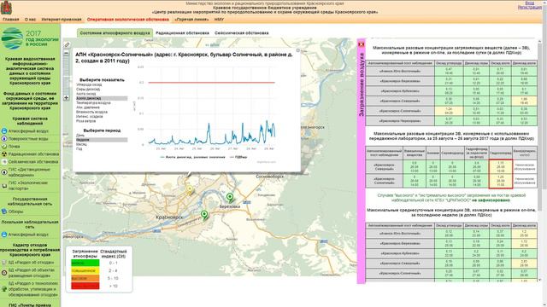Toggle ПДКмр series in chart legend
This screenshot has height=307, width=547.
[238, 157]
